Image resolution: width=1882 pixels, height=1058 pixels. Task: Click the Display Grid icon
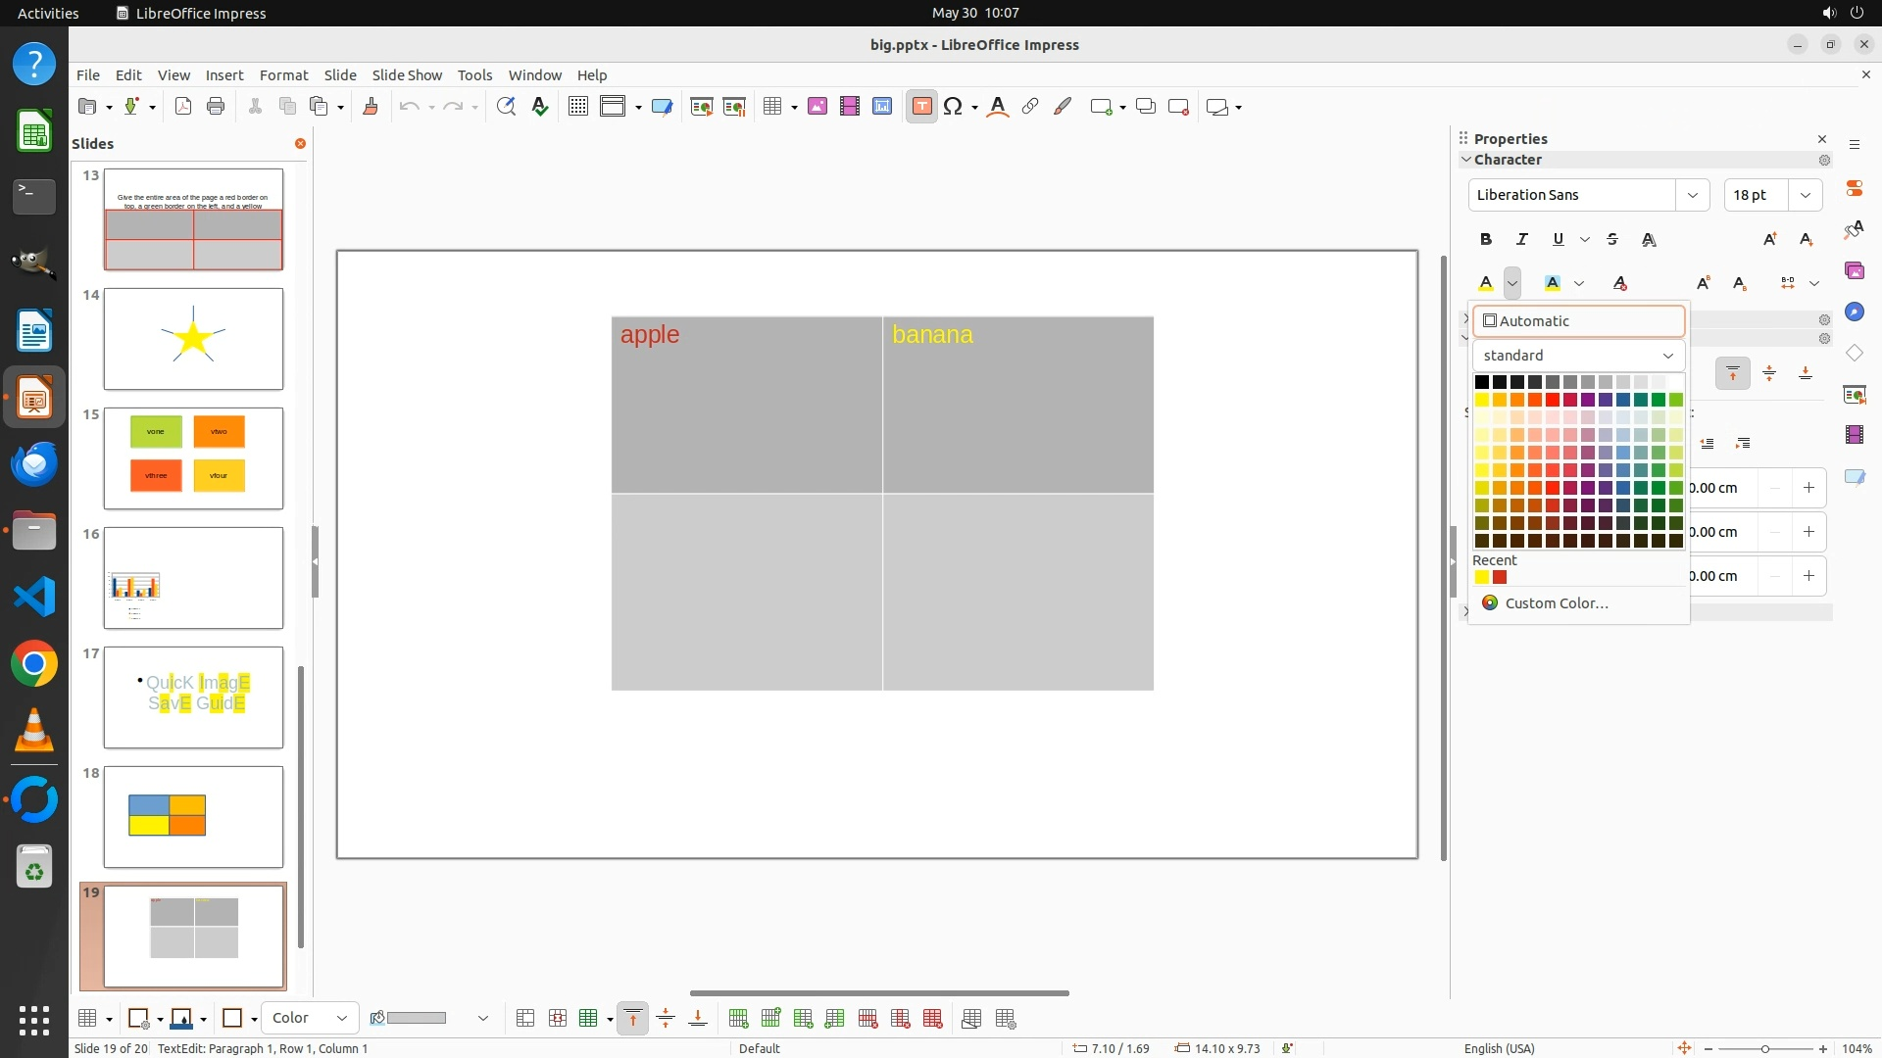pyautogui.click(x=578, y=107)
